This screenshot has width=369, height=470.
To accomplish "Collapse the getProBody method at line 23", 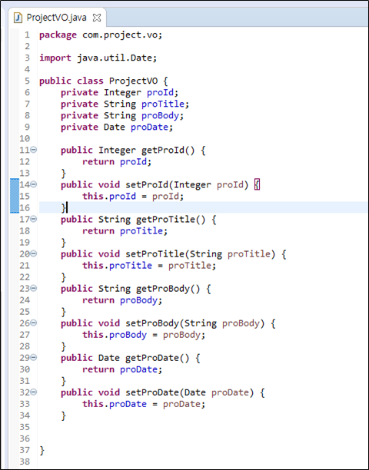I will point(34,288).
